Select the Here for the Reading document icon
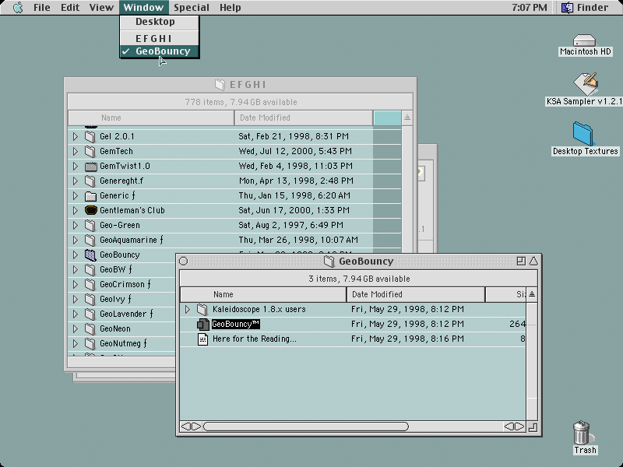Viewport: 623px width, 467px height. pos(202,339)
